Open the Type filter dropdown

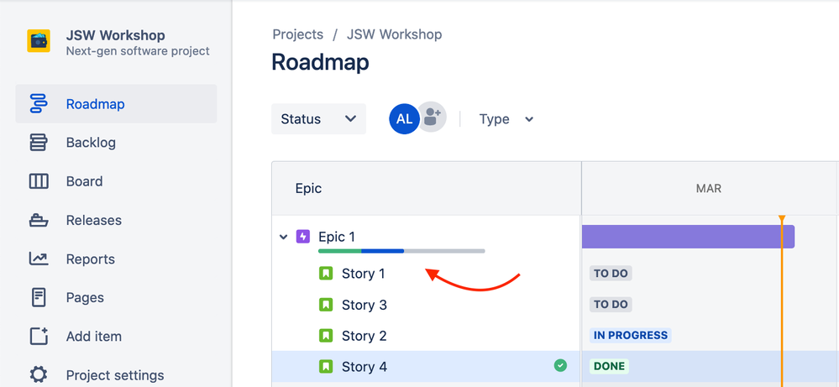coord(506,119)
